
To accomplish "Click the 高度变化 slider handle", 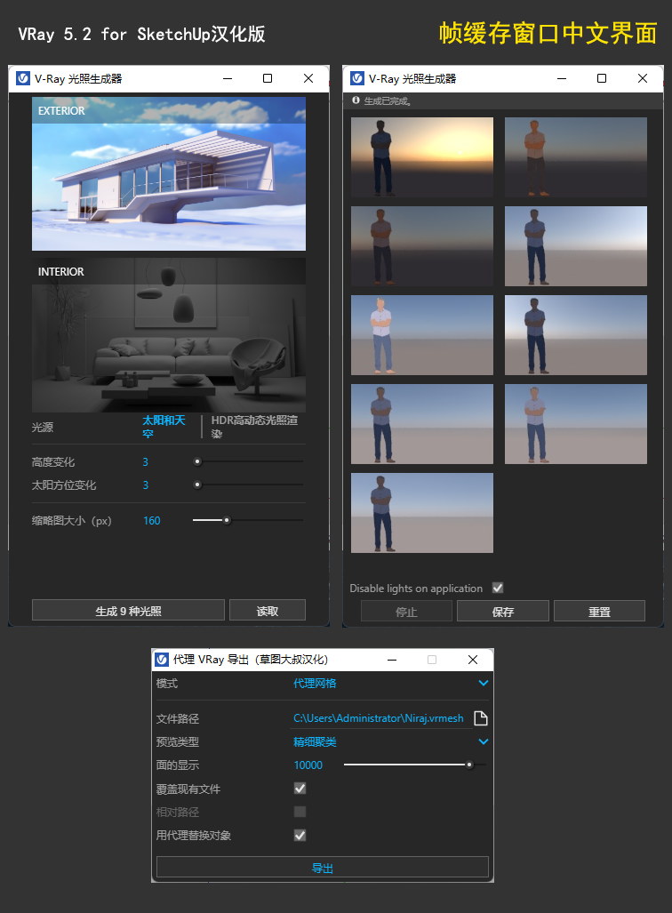I will click(x=197, y=461).
